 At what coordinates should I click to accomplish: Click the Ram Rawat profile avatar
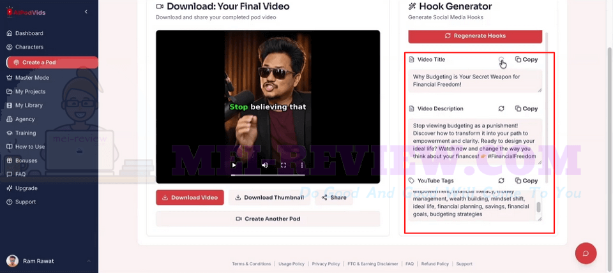(12, 261)
